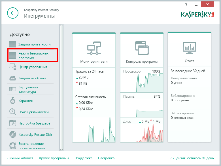Click Другие программы link

click(54, 158)
